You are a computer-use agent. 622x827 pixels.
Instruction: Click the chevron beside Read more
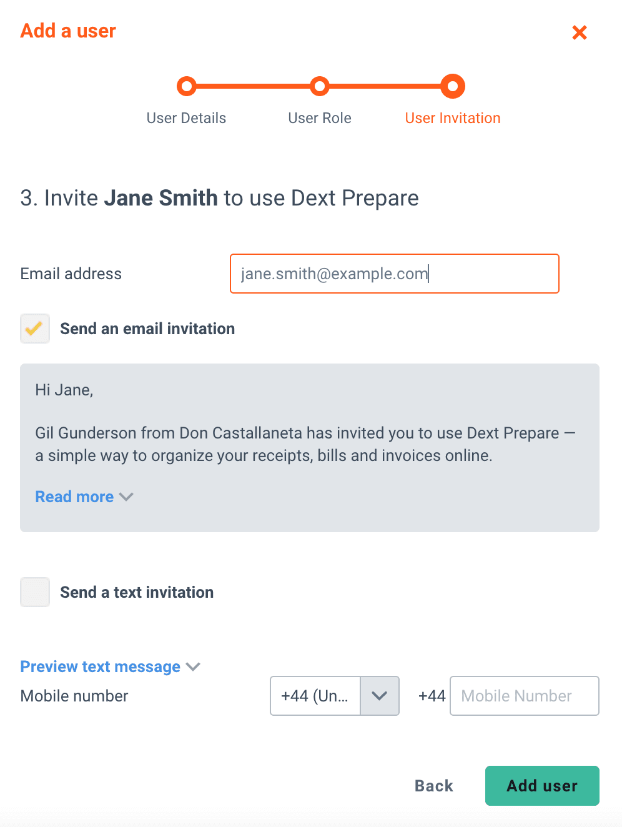(x=127, y=497)
